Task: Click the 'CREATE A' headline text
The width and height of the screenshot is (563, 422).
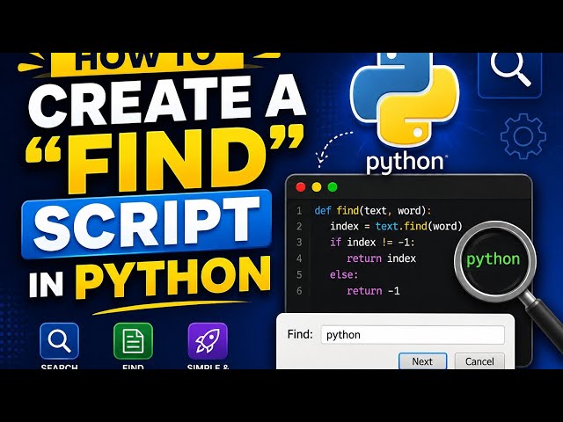Action: (167, 99)
